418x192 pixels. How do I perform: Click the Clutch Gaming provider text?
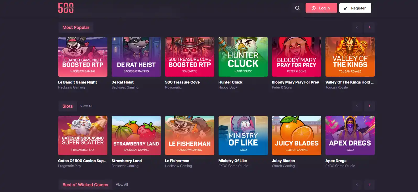(283, 166)
